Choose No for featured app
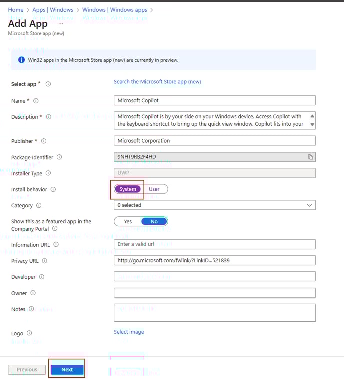Viewport: 344px width, 379px height. click(154, 221)
